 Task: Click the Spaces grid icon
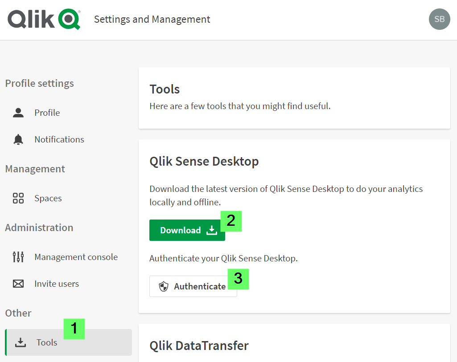coord(18,198)
